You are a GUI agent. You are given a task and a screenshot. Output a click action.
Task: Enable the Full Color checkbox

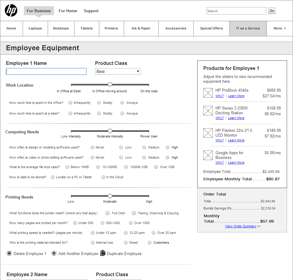pyautogui.click(x=107, y=213)
